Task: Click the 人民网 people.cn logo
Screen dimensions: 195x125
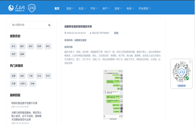Action: click(16, 8)
